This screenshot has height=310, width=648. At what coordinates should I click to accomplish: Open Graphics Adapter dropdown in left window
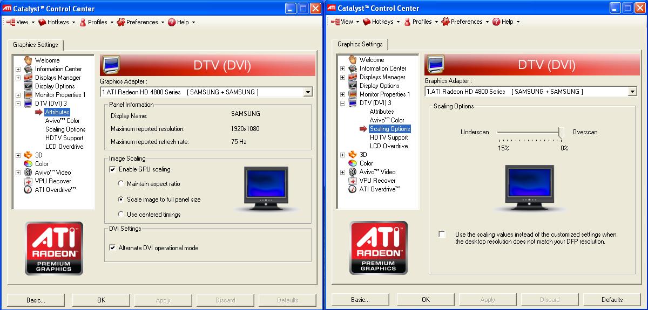click(308, 92)
